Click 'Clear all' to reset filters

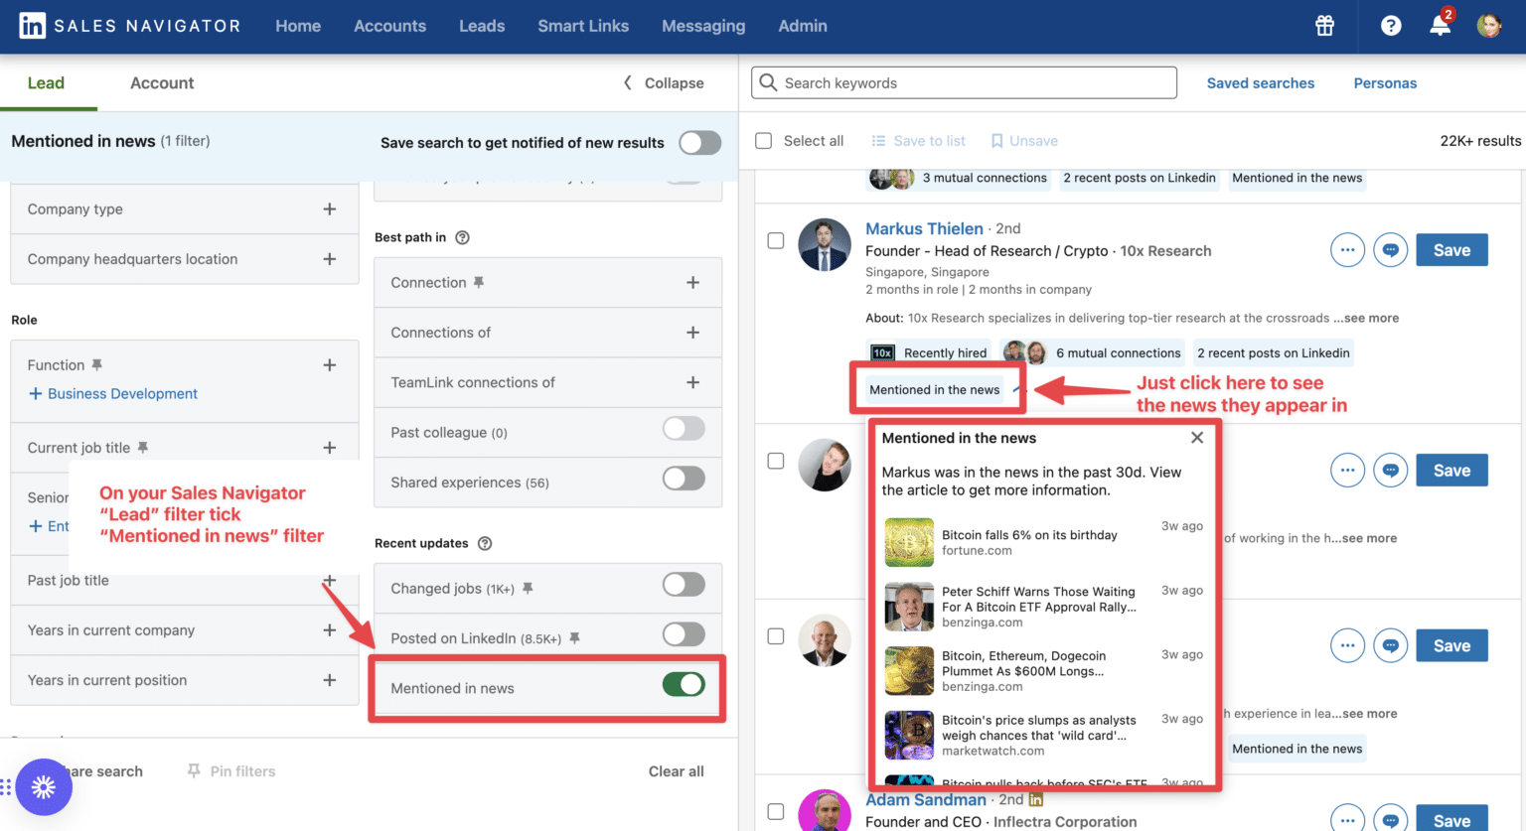[676, 770]
